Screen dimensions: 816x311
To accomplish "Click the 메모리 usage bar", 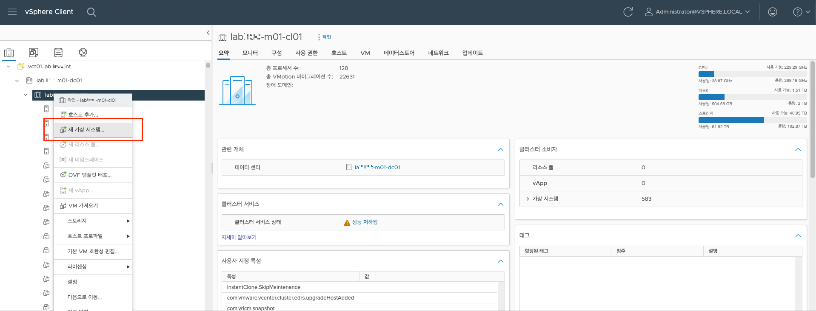I will click(x=753, y=97).
